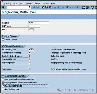This screenshot has height=94, width=97.
Task: Click the Find binoculars icon
Action: pyautogui.click(x=59, y=7)
